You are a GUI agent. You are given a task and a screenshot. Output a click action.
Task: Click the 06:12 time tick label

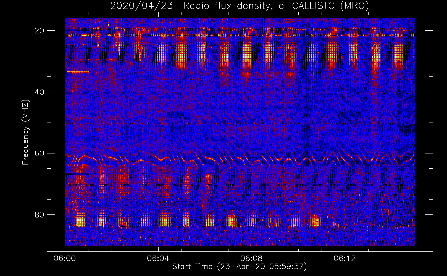pos(345,259)
